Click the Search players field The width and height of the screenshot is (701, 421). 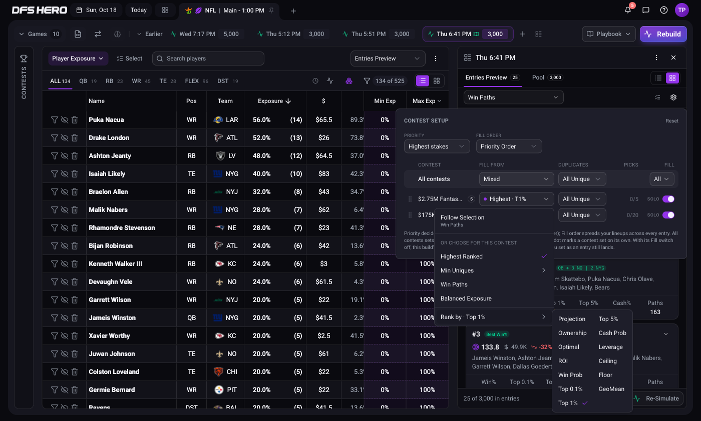[208, 58]
